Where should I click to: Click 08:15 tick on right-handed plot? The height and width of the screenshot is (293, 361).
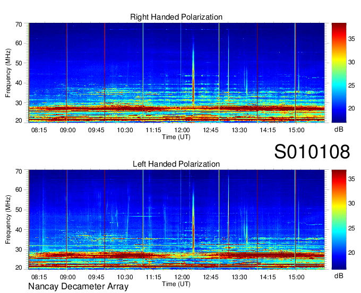(x=39, y=130)
